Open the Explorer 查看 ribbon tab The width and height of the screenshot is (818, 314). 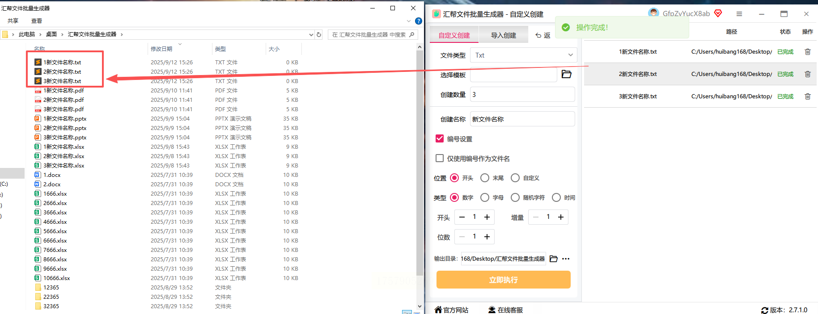click(37, 21)
